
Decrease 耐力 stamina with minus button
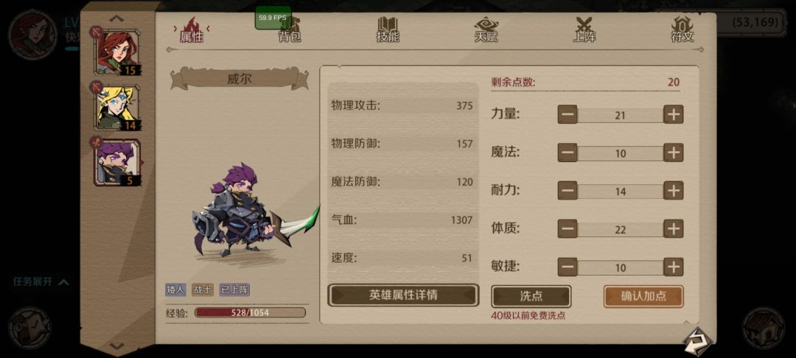pyautogui.click(x=568, y=191)
